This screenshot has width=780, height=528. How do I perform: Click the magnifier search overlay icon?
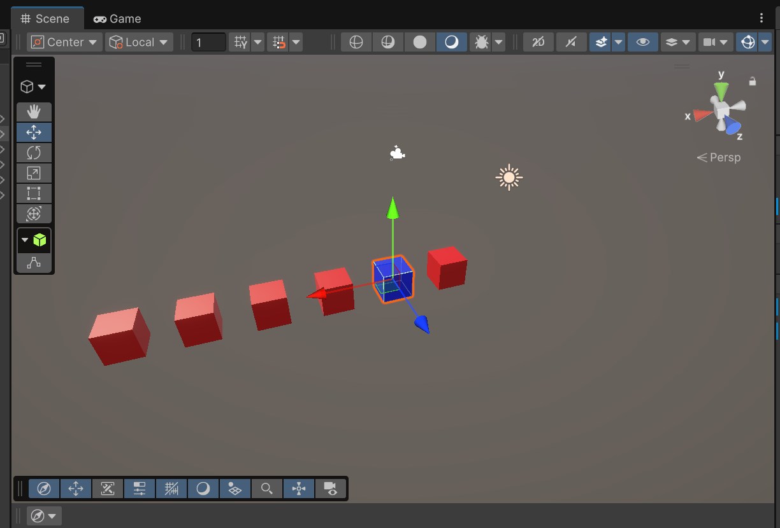click(267, 489)
